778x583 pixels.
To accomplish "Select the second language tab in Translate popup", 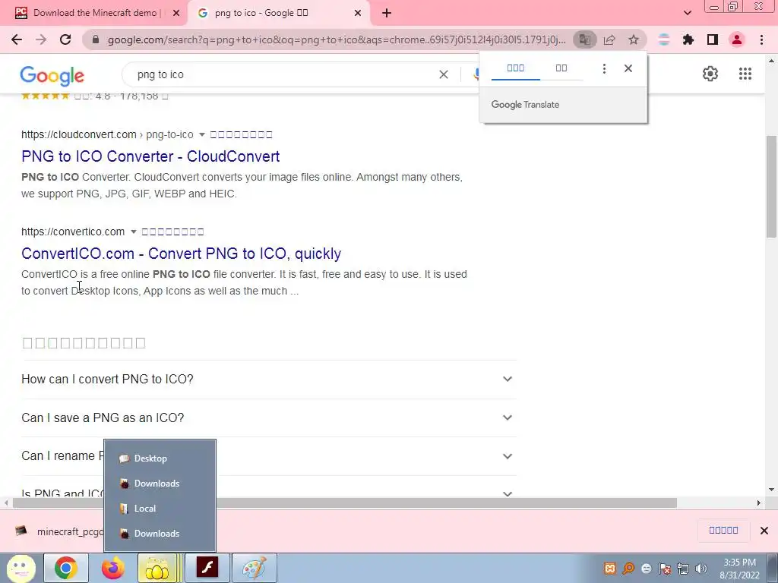I will (x=561, y=68).
